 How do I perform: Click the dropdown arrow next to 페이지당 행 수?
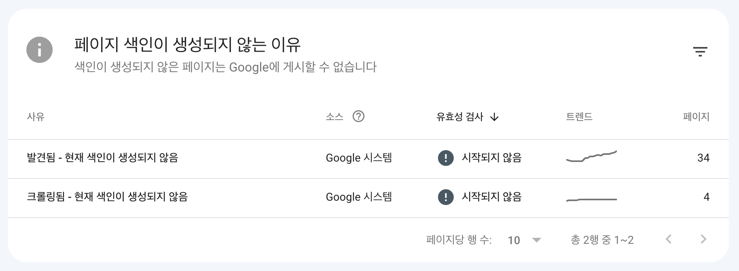tap(537, 240)
